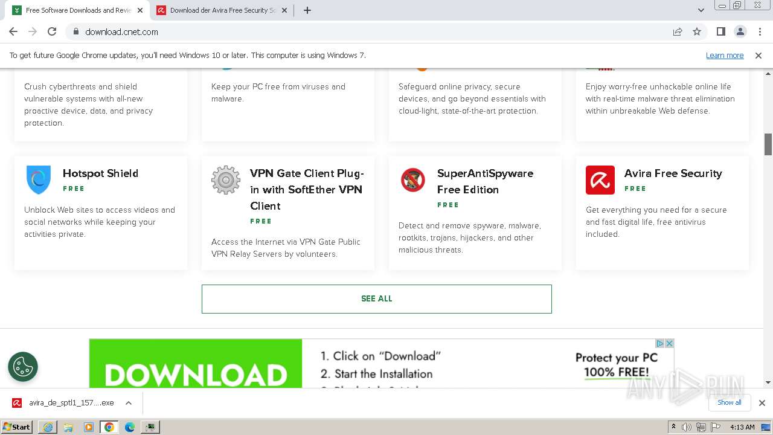The height and width of the screenshot is (435, 773).
Task: Click Show all downloads button
Action: coord(730,402)
